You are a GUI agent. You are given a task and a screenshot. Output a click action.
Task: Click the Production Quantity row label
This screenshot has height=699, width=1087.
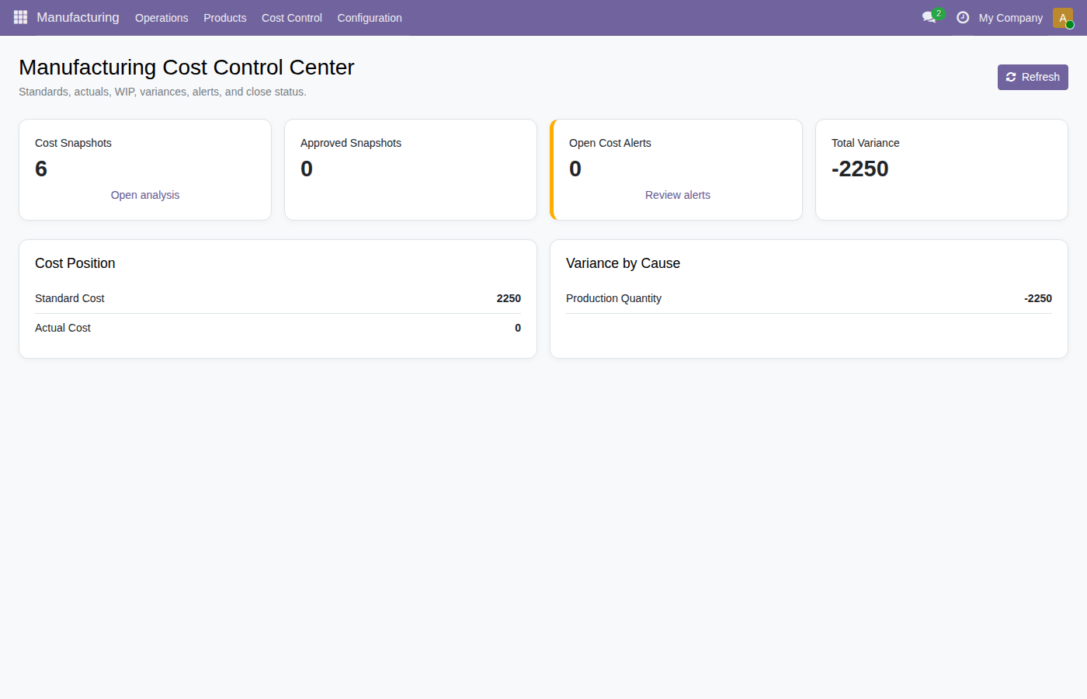(613, 298)
